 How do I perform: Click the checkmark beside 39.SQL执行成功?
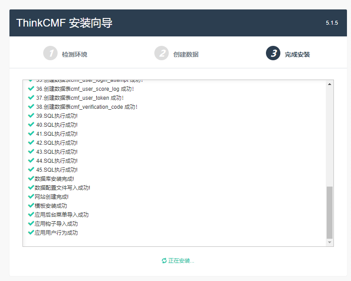click(x=31, y=116)
